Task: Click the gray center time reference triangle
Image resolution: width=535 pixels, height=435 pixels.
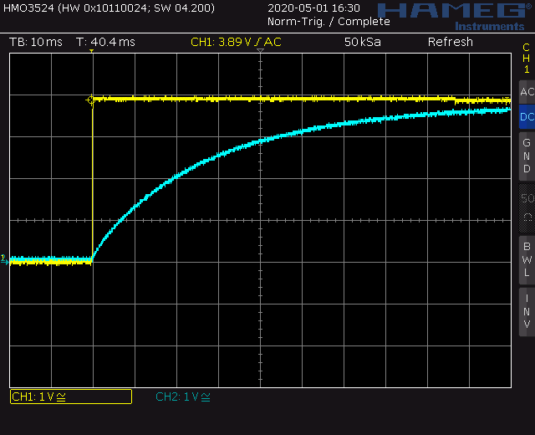Action: click(260, 50)
